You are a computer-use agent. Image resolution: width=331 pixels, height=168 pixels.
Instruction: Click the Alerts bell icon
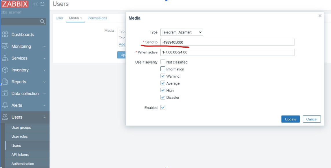click(x=5, y=105)
